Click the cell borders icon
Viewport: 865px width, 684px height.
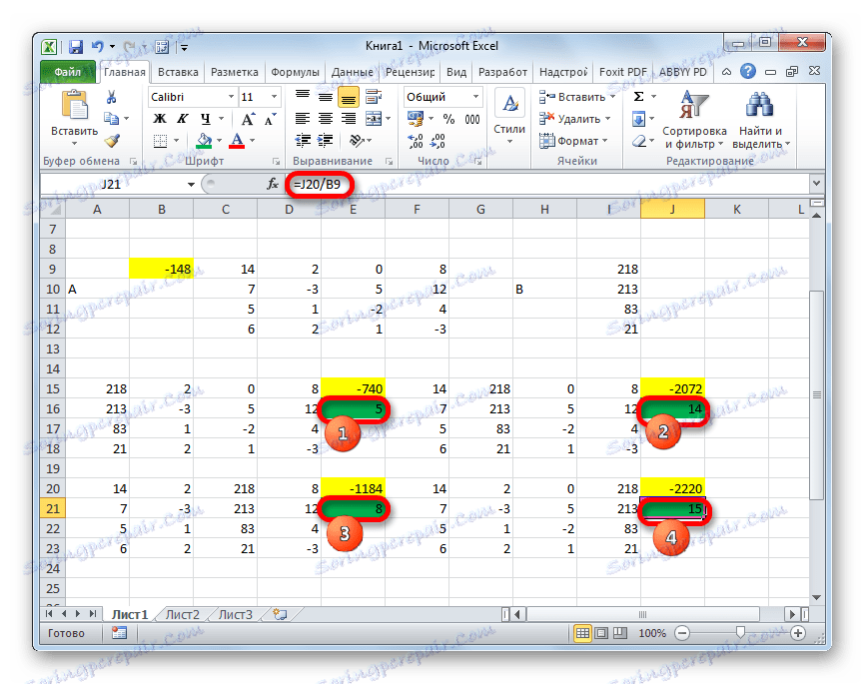(x=160, y=141)
